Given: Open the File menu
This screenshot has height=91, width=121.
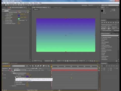Looking at the screenshot, I should coord(3,3).
